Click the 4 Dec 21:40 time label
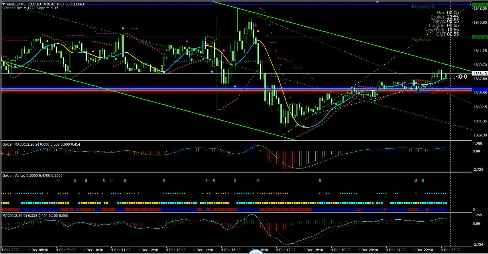Viewport: 488px width, 254px height. point(396,250)
